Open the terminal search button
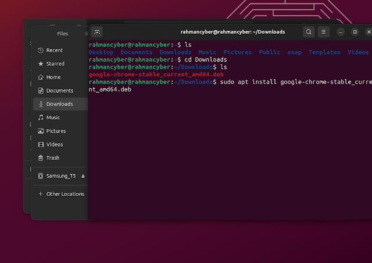372x263 pixels. [x=309, y=32]
